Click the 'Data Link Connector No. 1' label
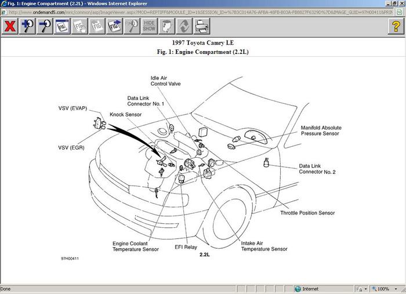The height and width of the screenshot is (294, 406). point(146,101)
